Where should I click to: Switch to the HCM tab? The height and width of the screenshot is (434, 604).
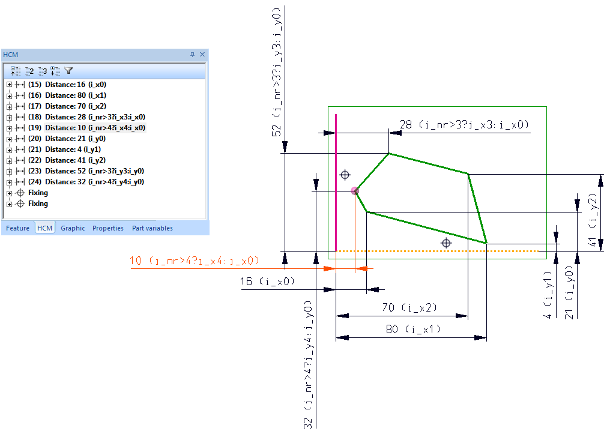tap(44, 228)
